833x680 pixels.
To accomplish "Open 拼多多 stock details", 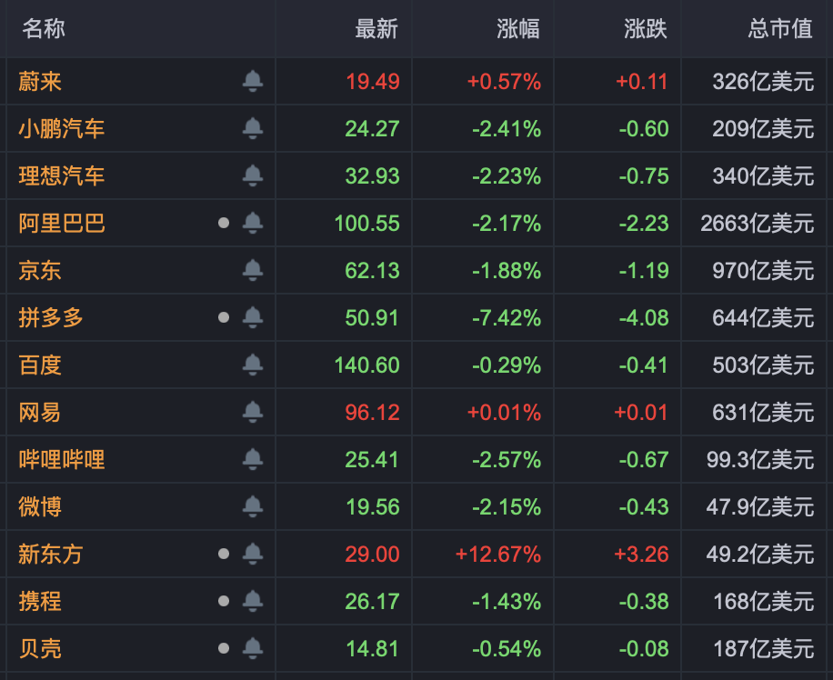I will (51, 317).
